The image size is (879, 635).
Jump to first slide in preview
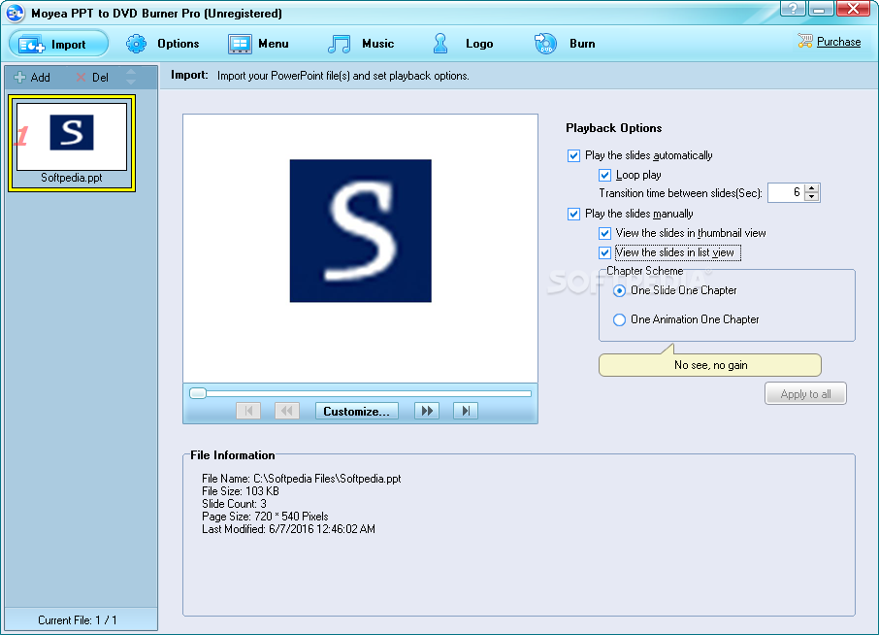(x=248, y=411)
